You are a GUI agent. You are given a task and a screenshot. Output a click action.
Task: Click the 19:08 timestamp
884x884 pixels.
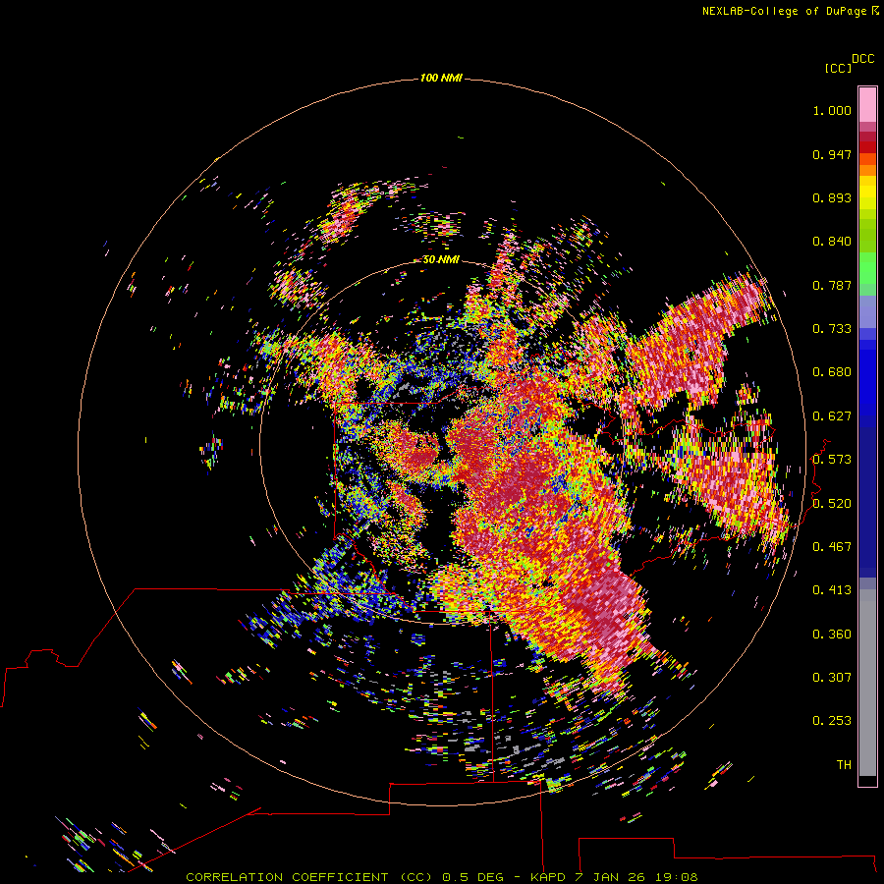677,877
